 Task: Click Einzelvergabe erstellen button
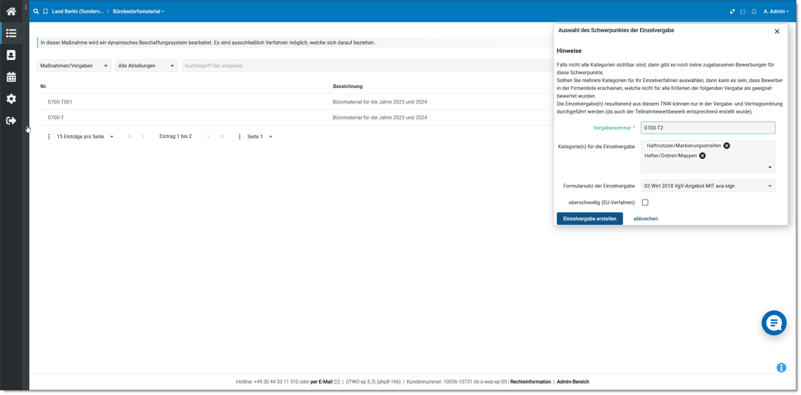click(589, 219)
